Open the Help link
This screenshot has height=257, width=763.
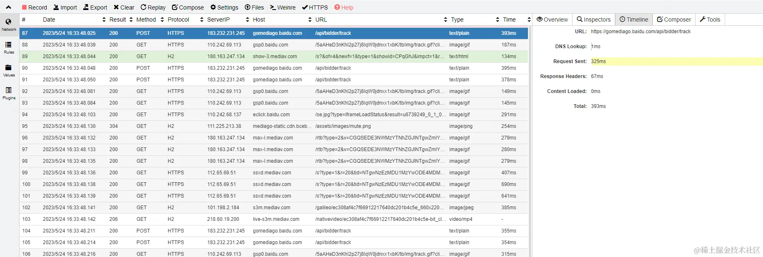(x=344, y=7)
